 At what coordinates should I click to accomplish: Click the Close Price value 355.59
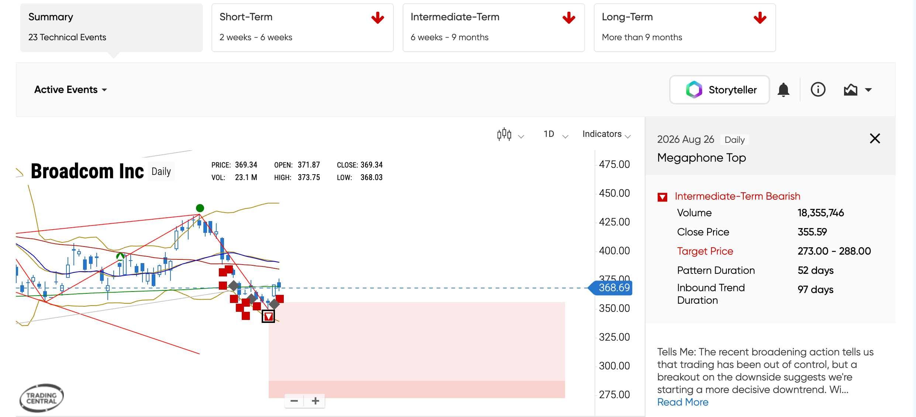pyautogui.click(x=812, y=232)
